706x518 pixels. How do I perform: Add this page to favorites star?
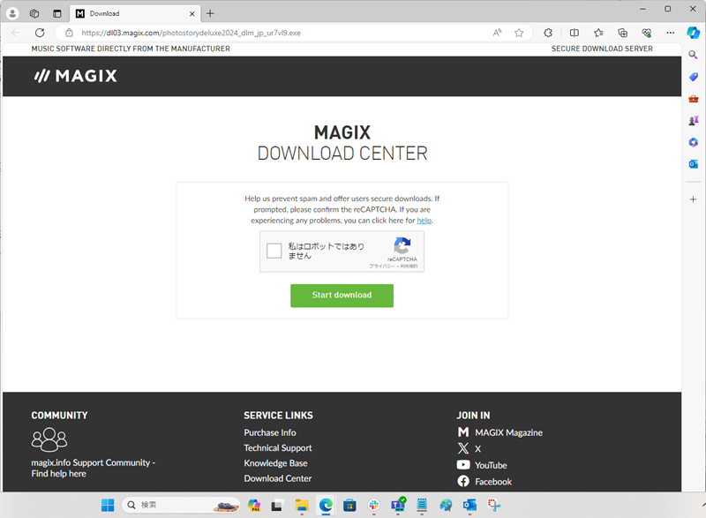click(x=519, y=33)
